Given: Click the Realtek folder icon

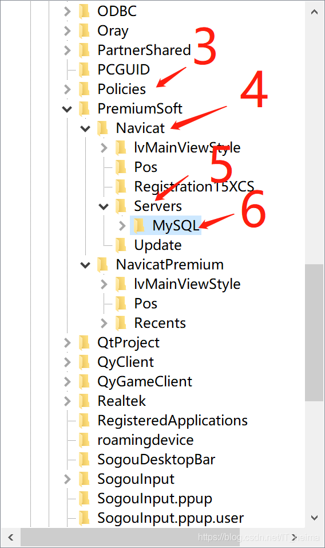Looking at the screenshot, I should [x=84, y=401].
